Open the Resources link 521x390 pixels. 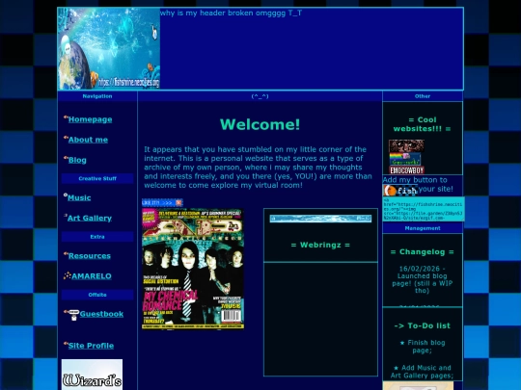[x=90, y=256]
